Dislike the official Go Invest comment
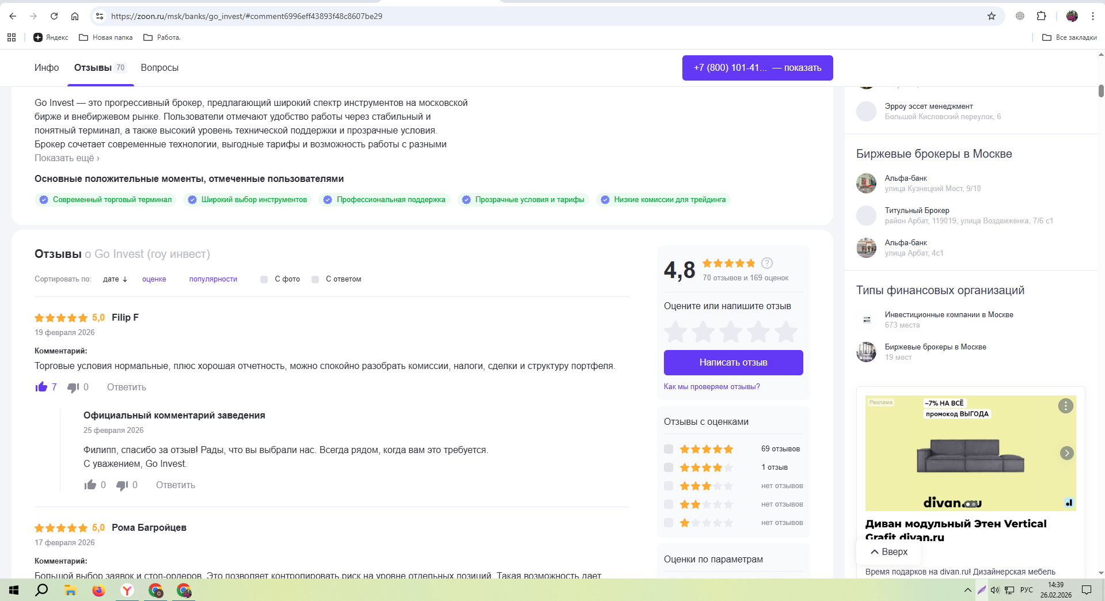1105x601 pixels. [122, 485]
